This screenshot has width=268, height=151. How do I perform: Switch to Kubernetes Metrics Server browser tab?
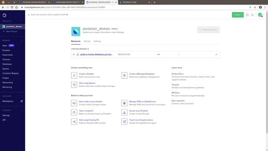click(68, 2)
